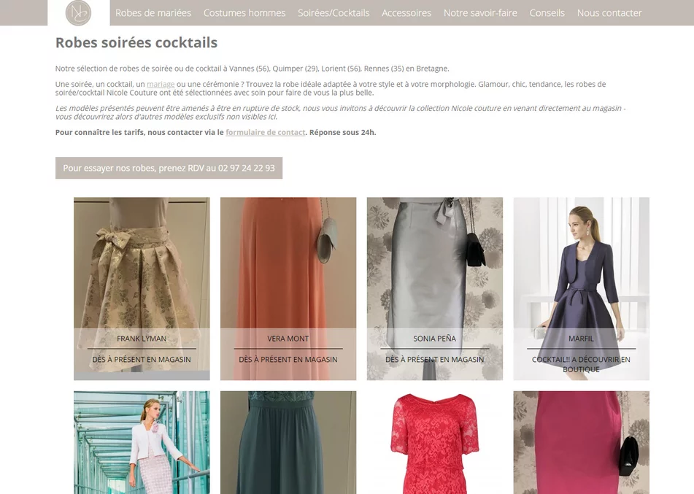Open the dark green long dress image
Screen dimensions: 694x494
[x=288, y=442]
